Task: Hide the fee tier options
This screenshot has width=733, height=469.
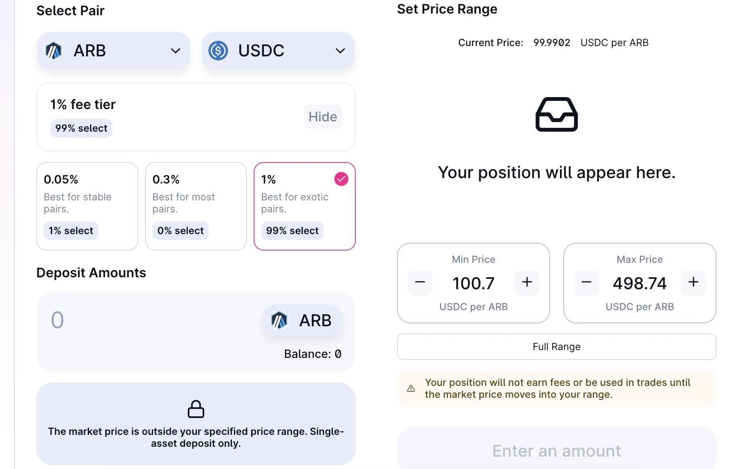Action: pos(323,117)
